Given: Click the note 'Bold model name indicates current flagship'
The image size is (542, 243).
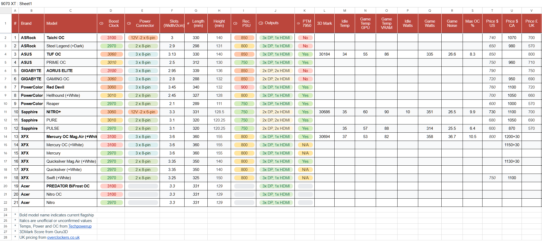Looking at the screenshot, I should click(x=57, y=215).
